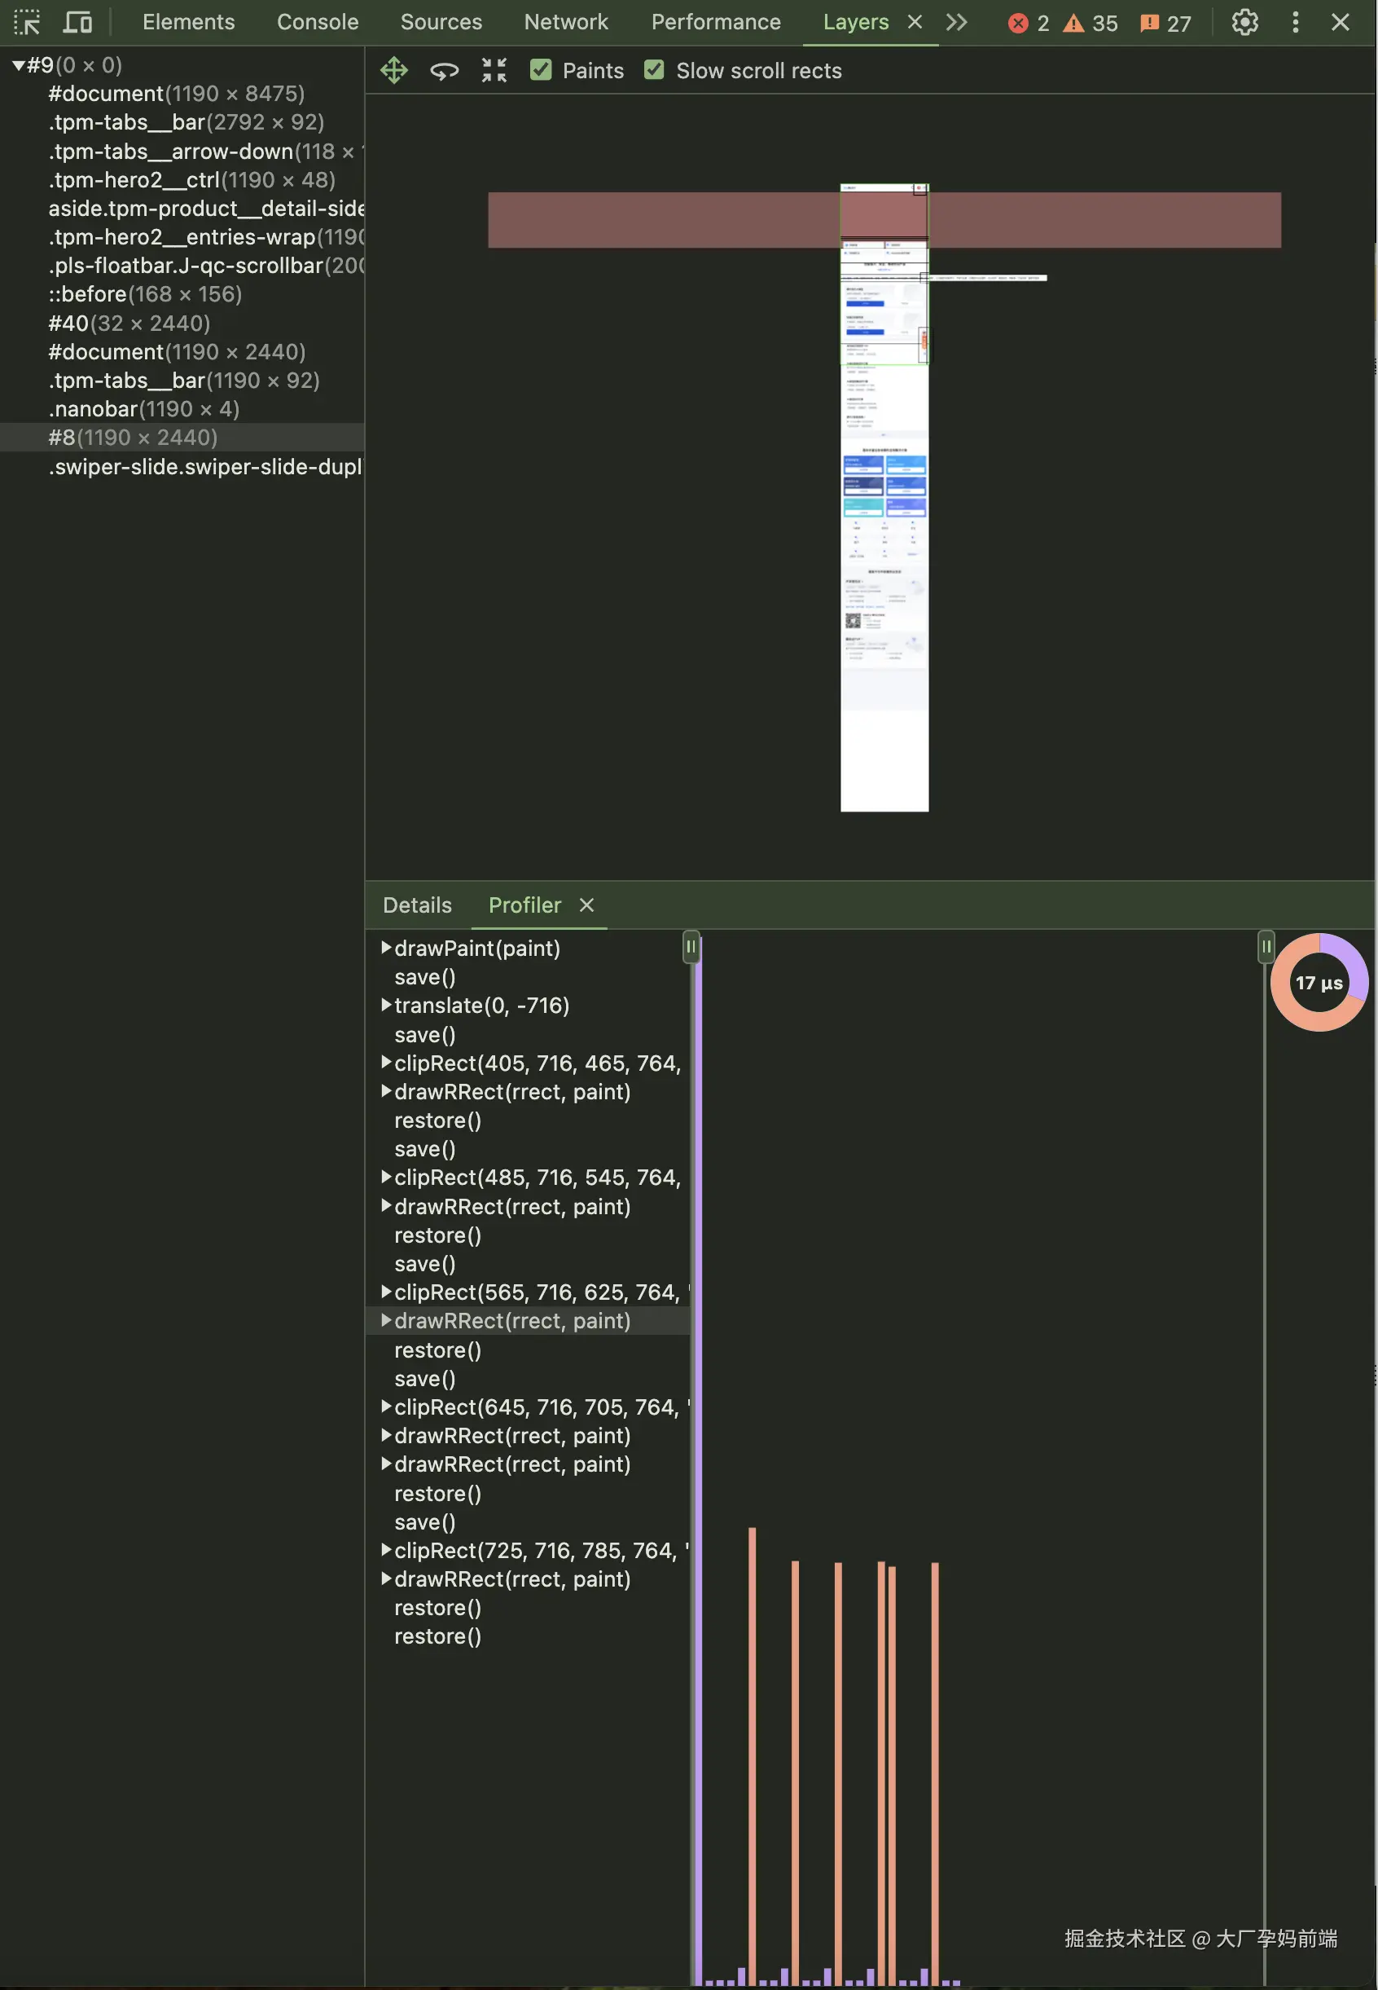Reveal more panels via the double-chevron
This screenshot has width=1378, height=1990.
coord(956,23)
